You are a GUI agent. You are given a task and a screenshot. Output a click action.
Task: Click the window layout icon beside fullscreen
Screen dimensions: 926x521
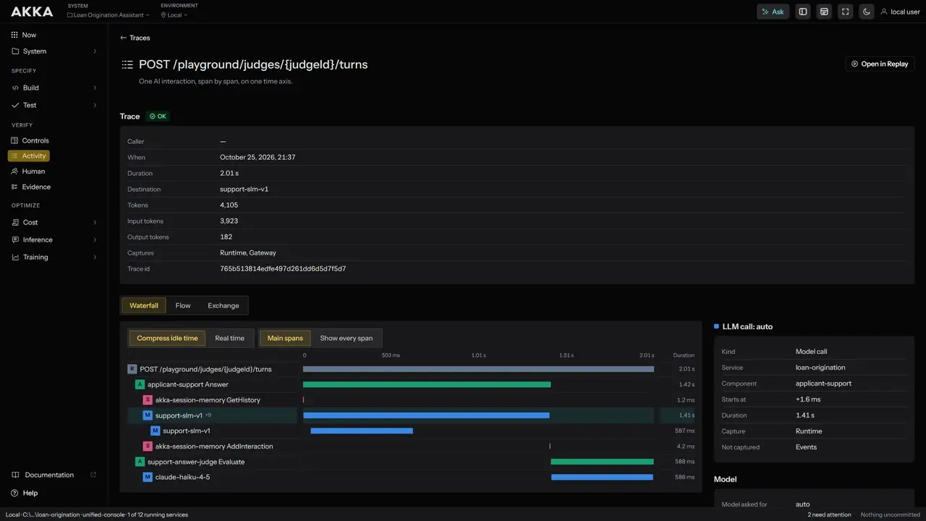(823, 12)
